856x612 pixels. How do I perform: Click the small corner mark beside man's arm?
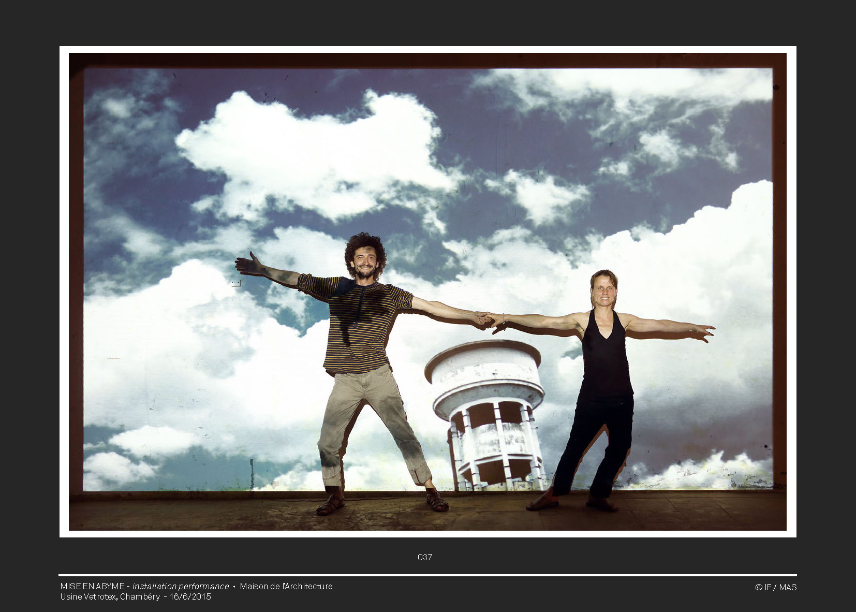pos(237,283)
